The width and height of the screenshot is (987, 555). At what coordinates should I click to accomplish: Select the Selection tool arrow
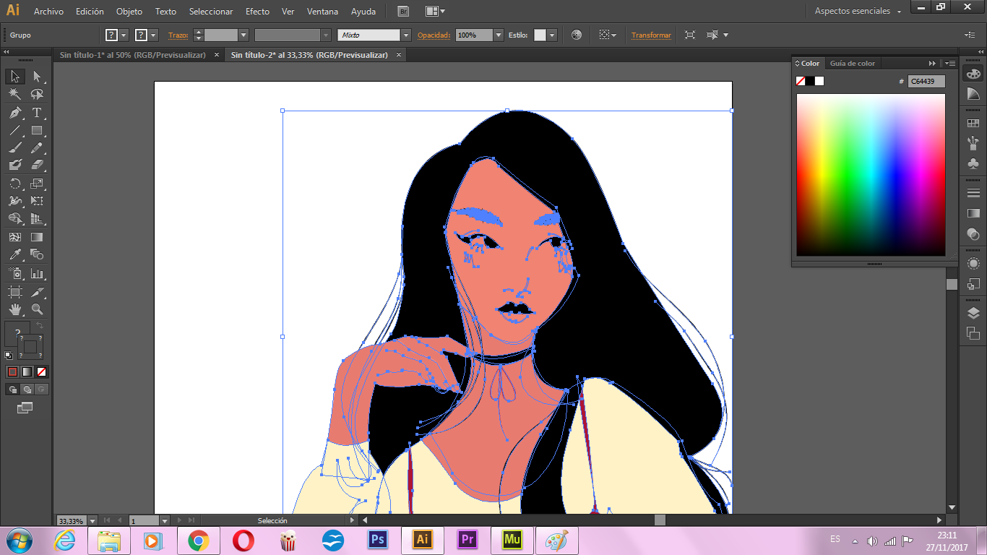[15, 77]
